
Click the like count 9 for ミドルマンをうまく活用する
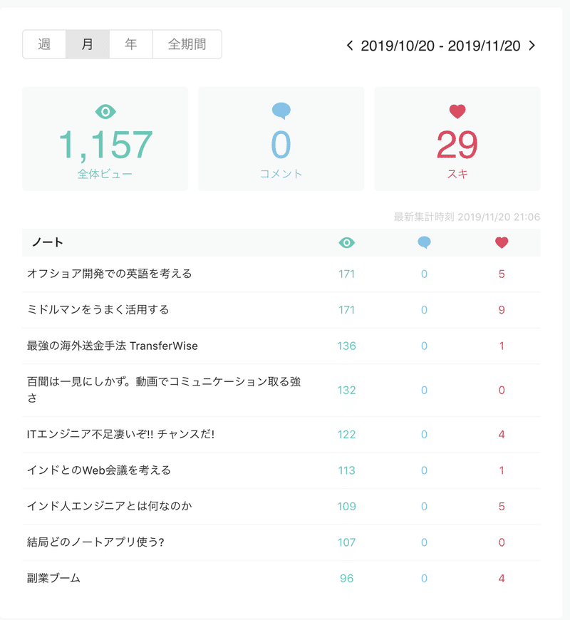click(x=502, y=310)
